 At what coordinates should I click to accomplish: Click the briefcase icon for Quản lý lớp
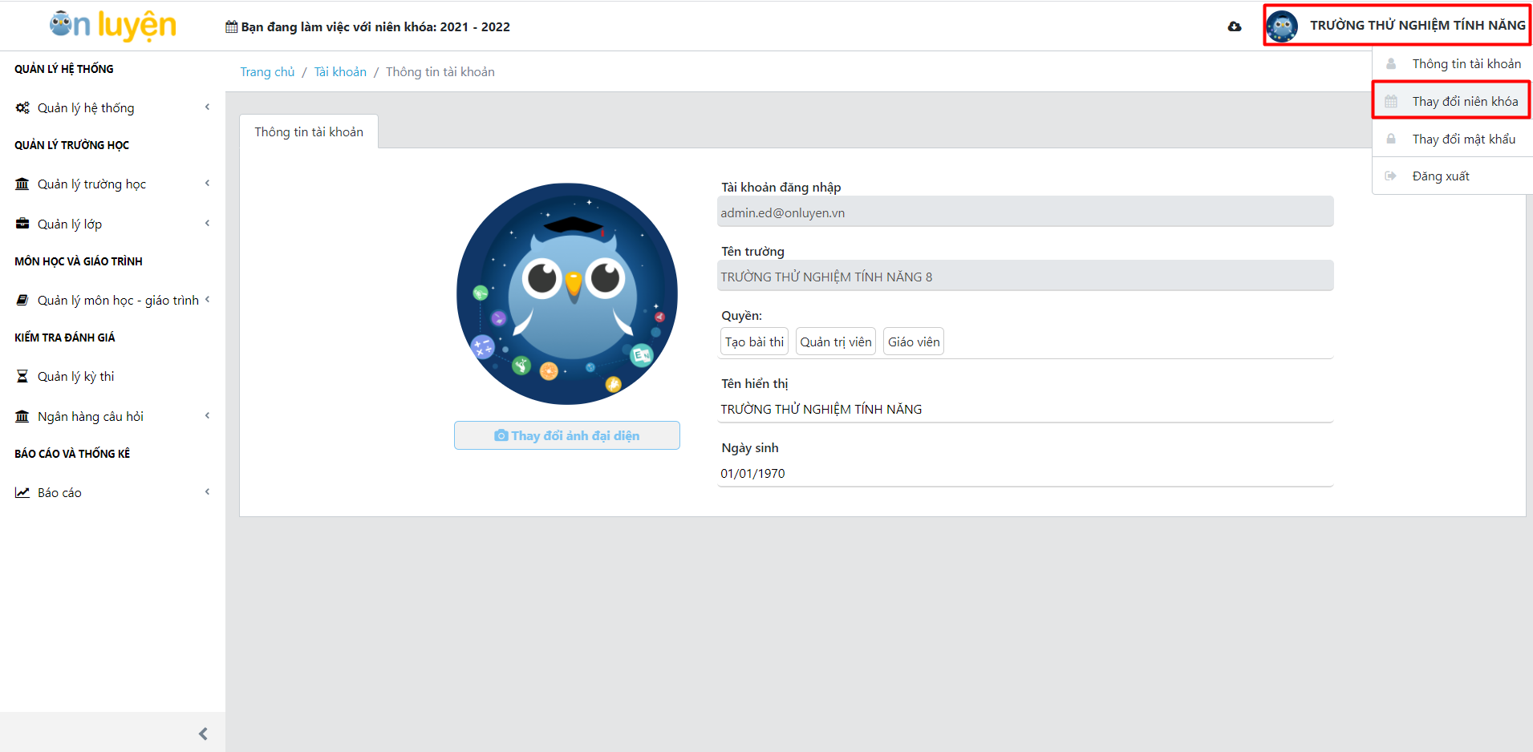pyautogui.click(x=22, y=224)
